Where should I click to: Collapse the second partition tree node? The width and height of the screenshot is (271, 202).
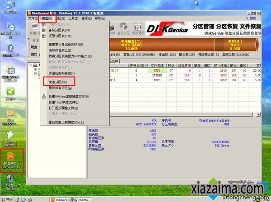point(35,73)
